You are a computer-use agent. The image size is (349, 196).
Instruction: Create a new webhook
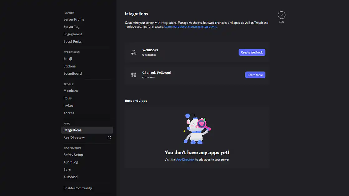pos(252,52)
